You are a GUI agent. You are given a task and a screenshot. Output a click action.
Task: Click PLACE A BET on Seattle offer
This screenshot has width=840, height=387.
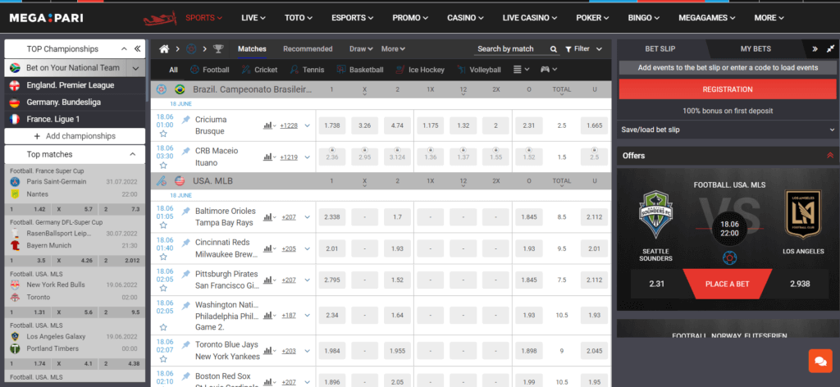727,284
